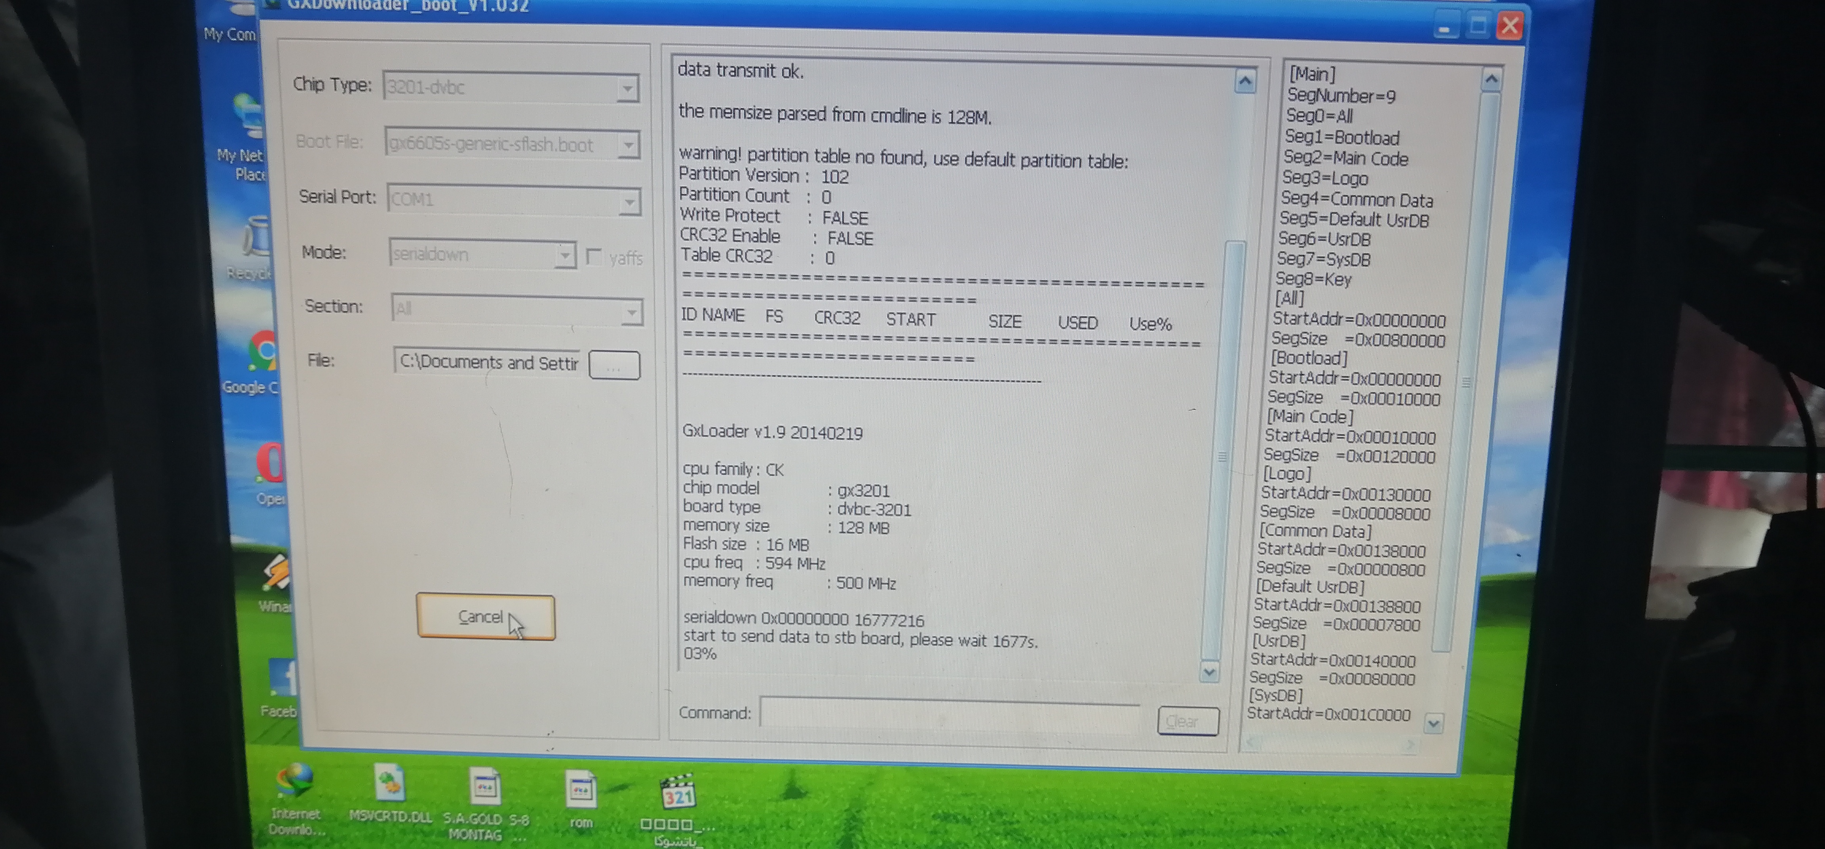
Task: Click '[Main]' header in segment list
Action: pos(1312,74)
